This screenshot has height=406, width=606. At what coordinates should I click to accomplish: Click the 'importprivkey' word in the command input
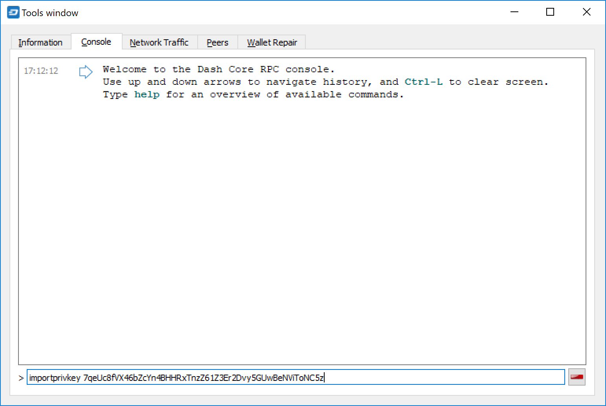coord(55,378)
